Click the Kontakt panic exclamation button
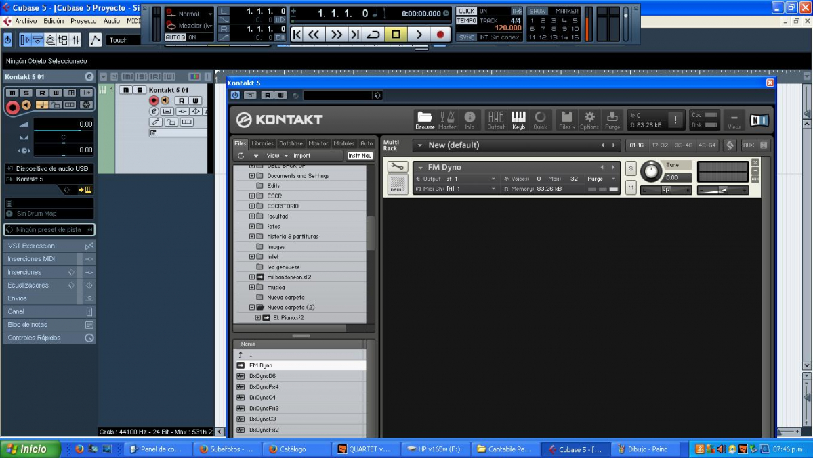The width and height of the screenshot is (813, 458). point(675,120)
